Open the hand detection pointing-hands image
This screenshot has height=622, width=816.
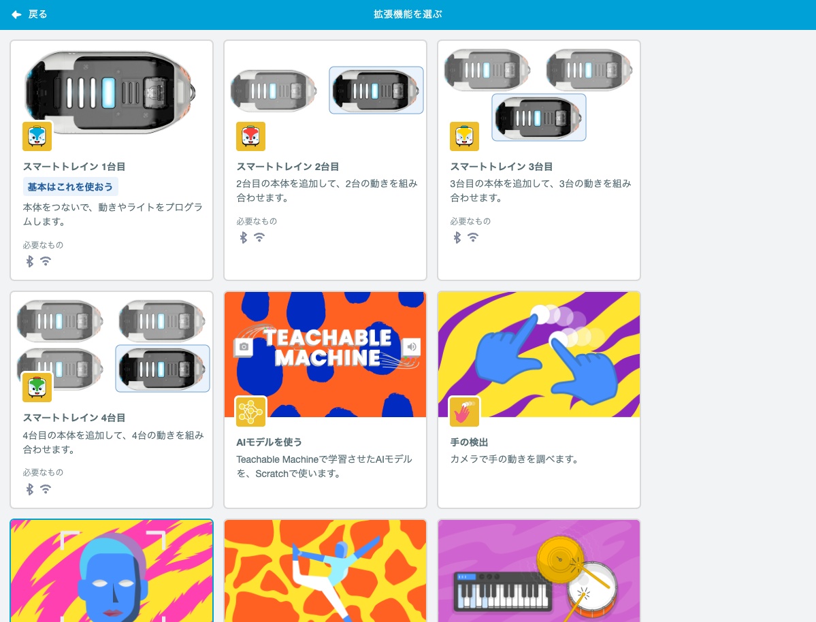pos(539,355)
